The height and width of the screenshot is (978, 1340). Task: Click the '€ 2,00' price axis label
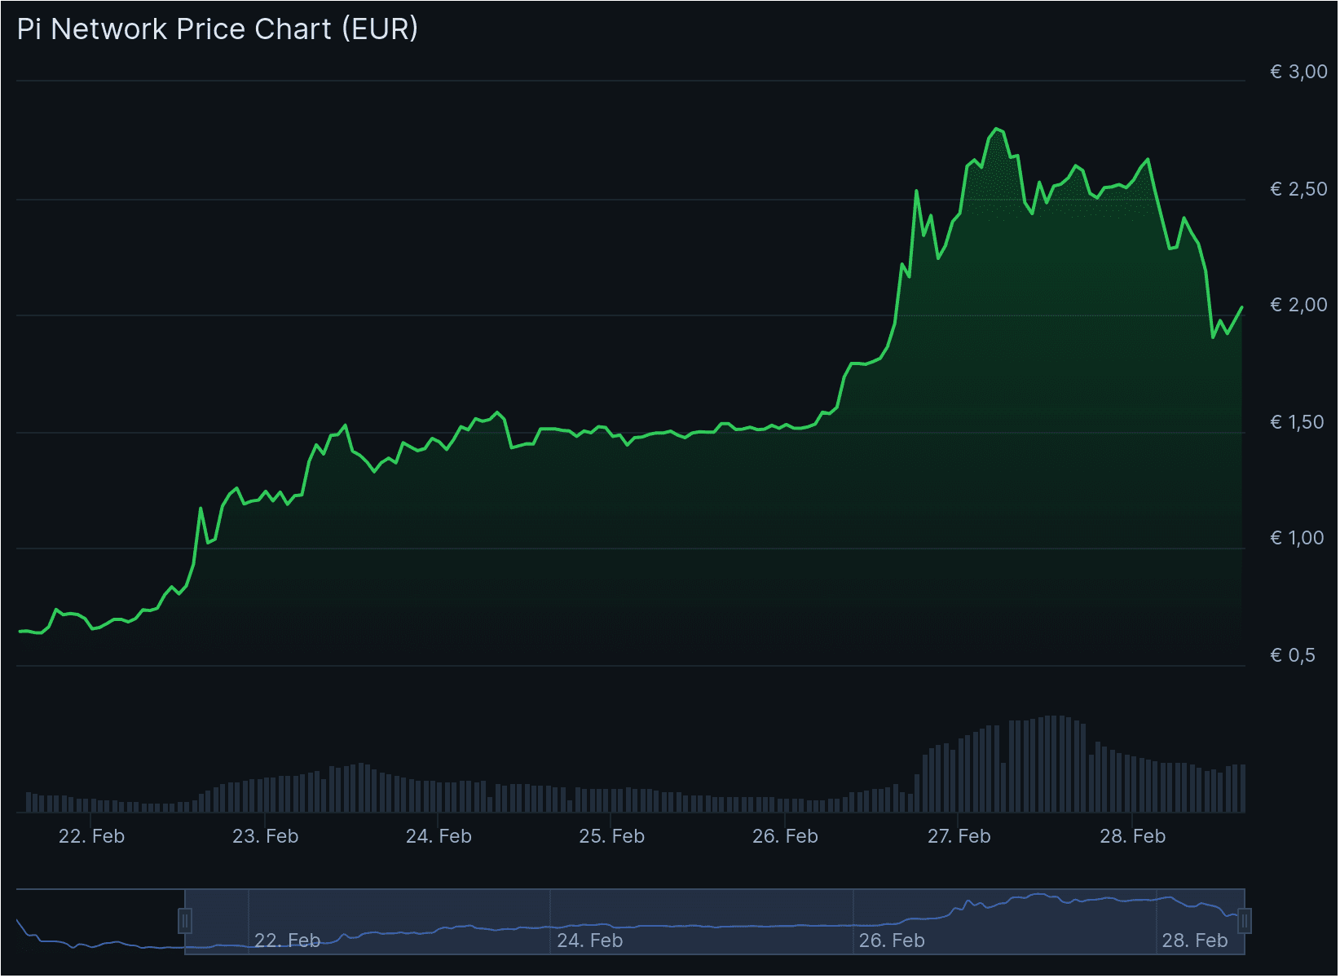click(1299, 306)
